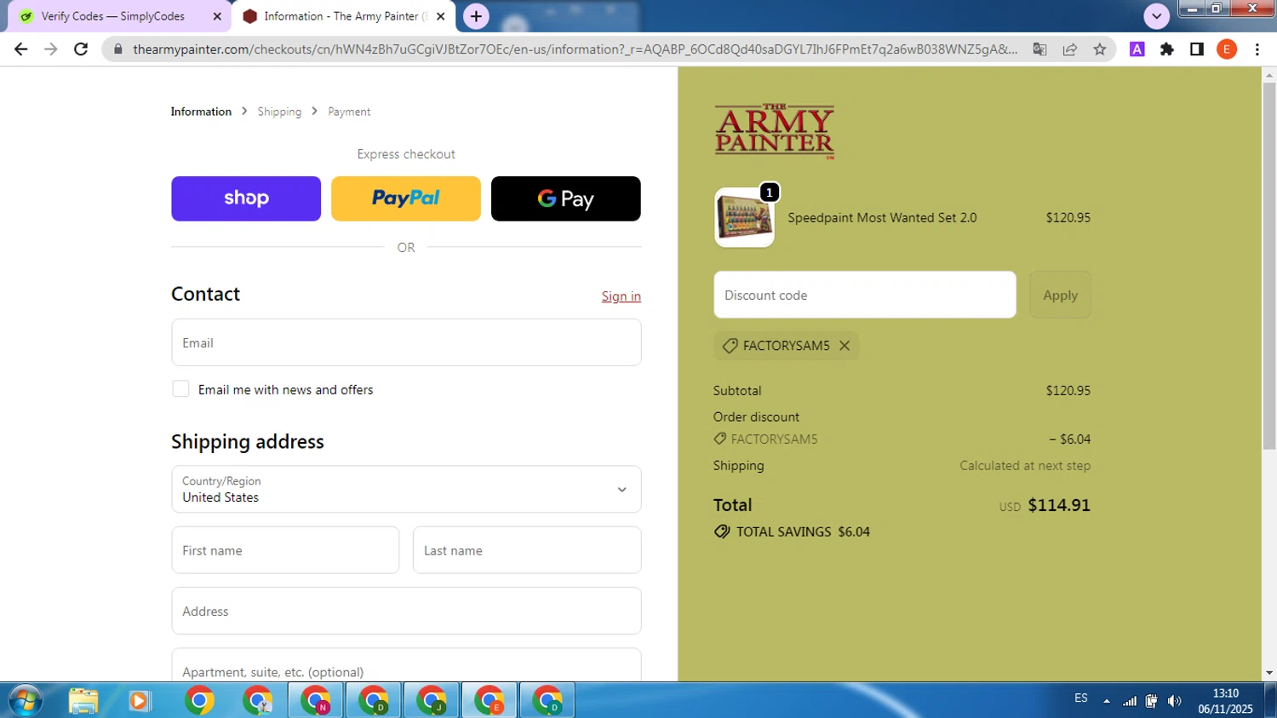
Task: Go to the Information breadcrumb step
Action: tap(201, 112)
